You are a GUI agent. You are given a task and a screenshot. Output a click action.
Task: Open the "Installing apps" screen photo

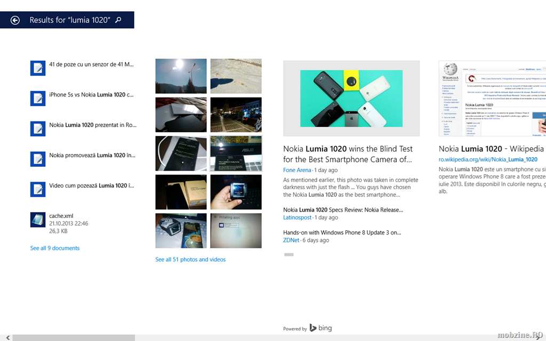(236, 231)
